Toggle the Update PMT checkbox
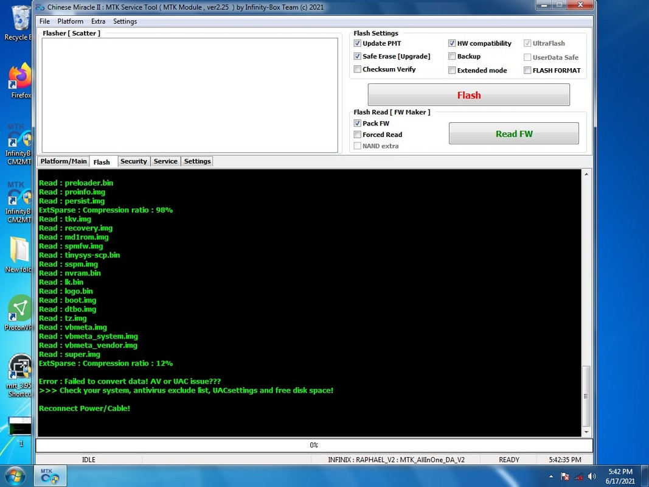The height and width of the screenshot is (487, 649). (x=357, y=43)
